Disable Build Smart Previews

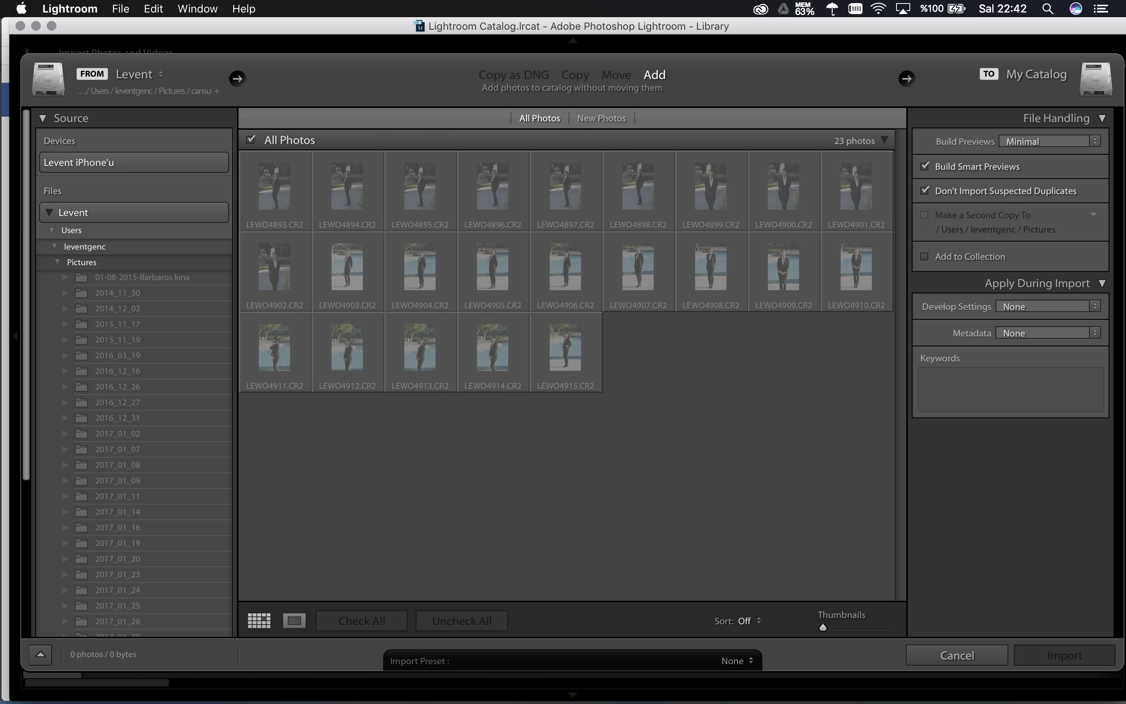925,166
